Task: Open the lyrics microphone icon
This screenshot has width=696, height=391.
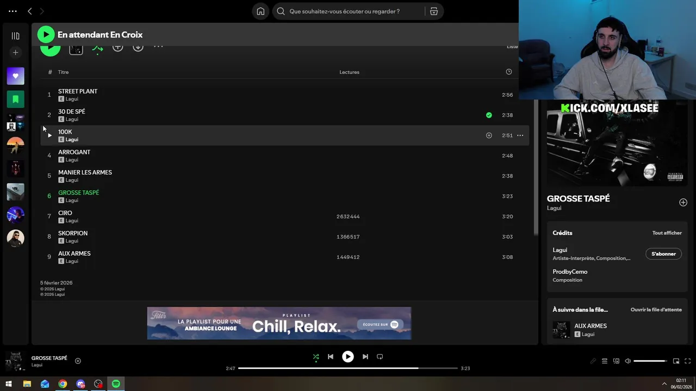Action: coord(593,361)
